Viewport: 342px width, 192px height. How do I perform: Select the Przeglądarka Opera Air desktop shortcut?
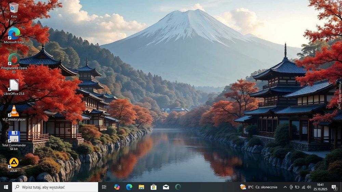click(x=14, y=63)
